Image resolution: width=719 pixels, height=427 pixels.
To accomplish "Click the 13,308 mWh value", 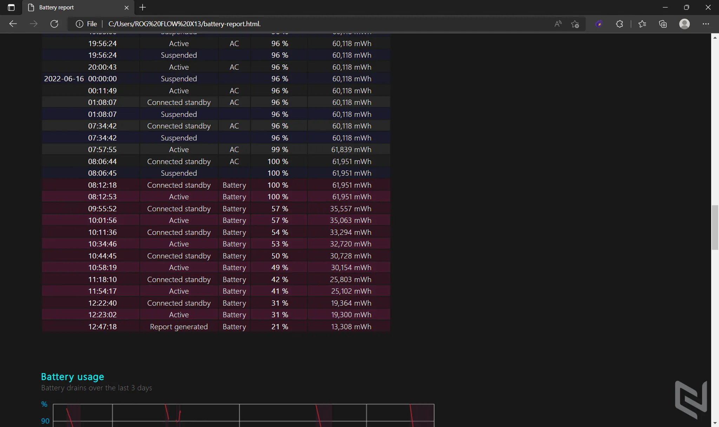I will [x=351, y=327].
